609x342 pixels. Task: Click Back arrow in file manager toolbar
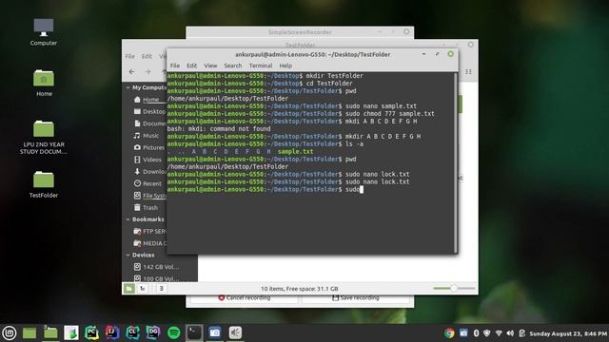pos(132,72)
